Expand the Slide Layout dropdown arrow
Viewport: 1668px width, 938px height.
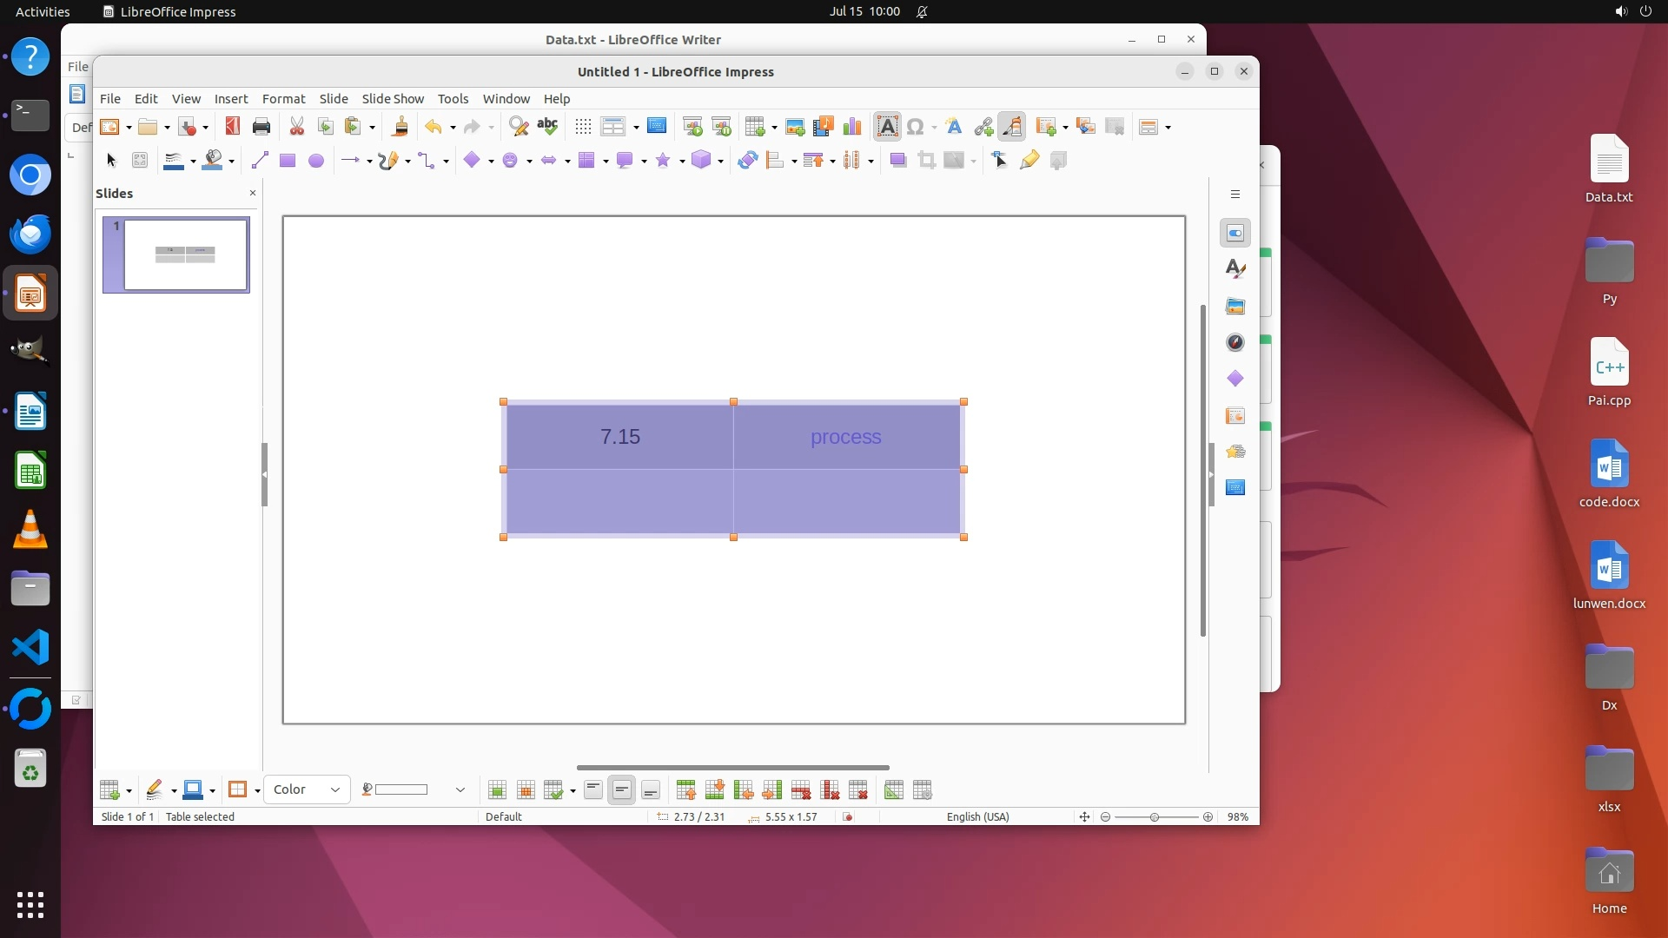tap(1168, 128)
